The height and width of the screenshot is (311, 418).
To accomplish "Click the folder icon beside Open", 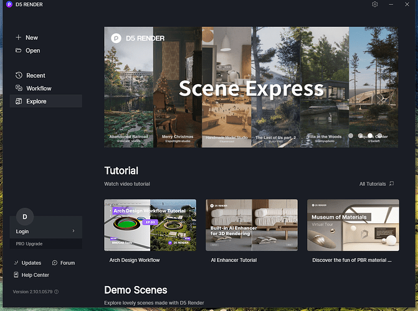I will click(19, 50).
